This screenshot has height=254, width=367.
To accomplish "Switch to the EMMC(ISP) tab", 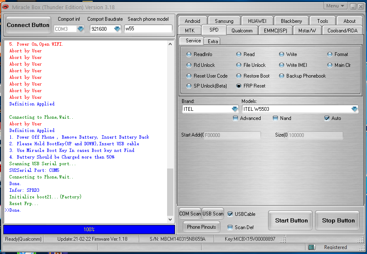I will (276, 31).
